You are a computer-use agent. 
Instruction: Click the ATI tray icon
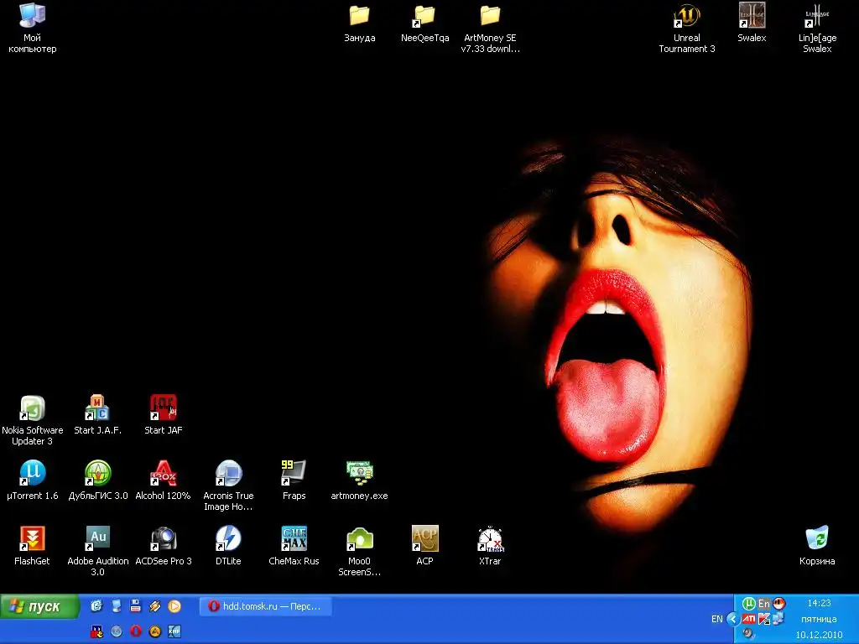click(749, 619)
